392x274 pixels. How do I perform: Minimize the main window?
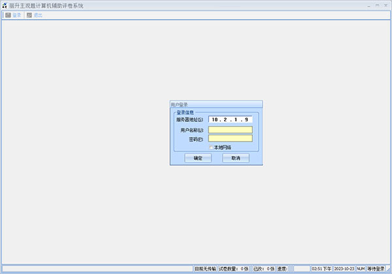(x=369, y=6)
